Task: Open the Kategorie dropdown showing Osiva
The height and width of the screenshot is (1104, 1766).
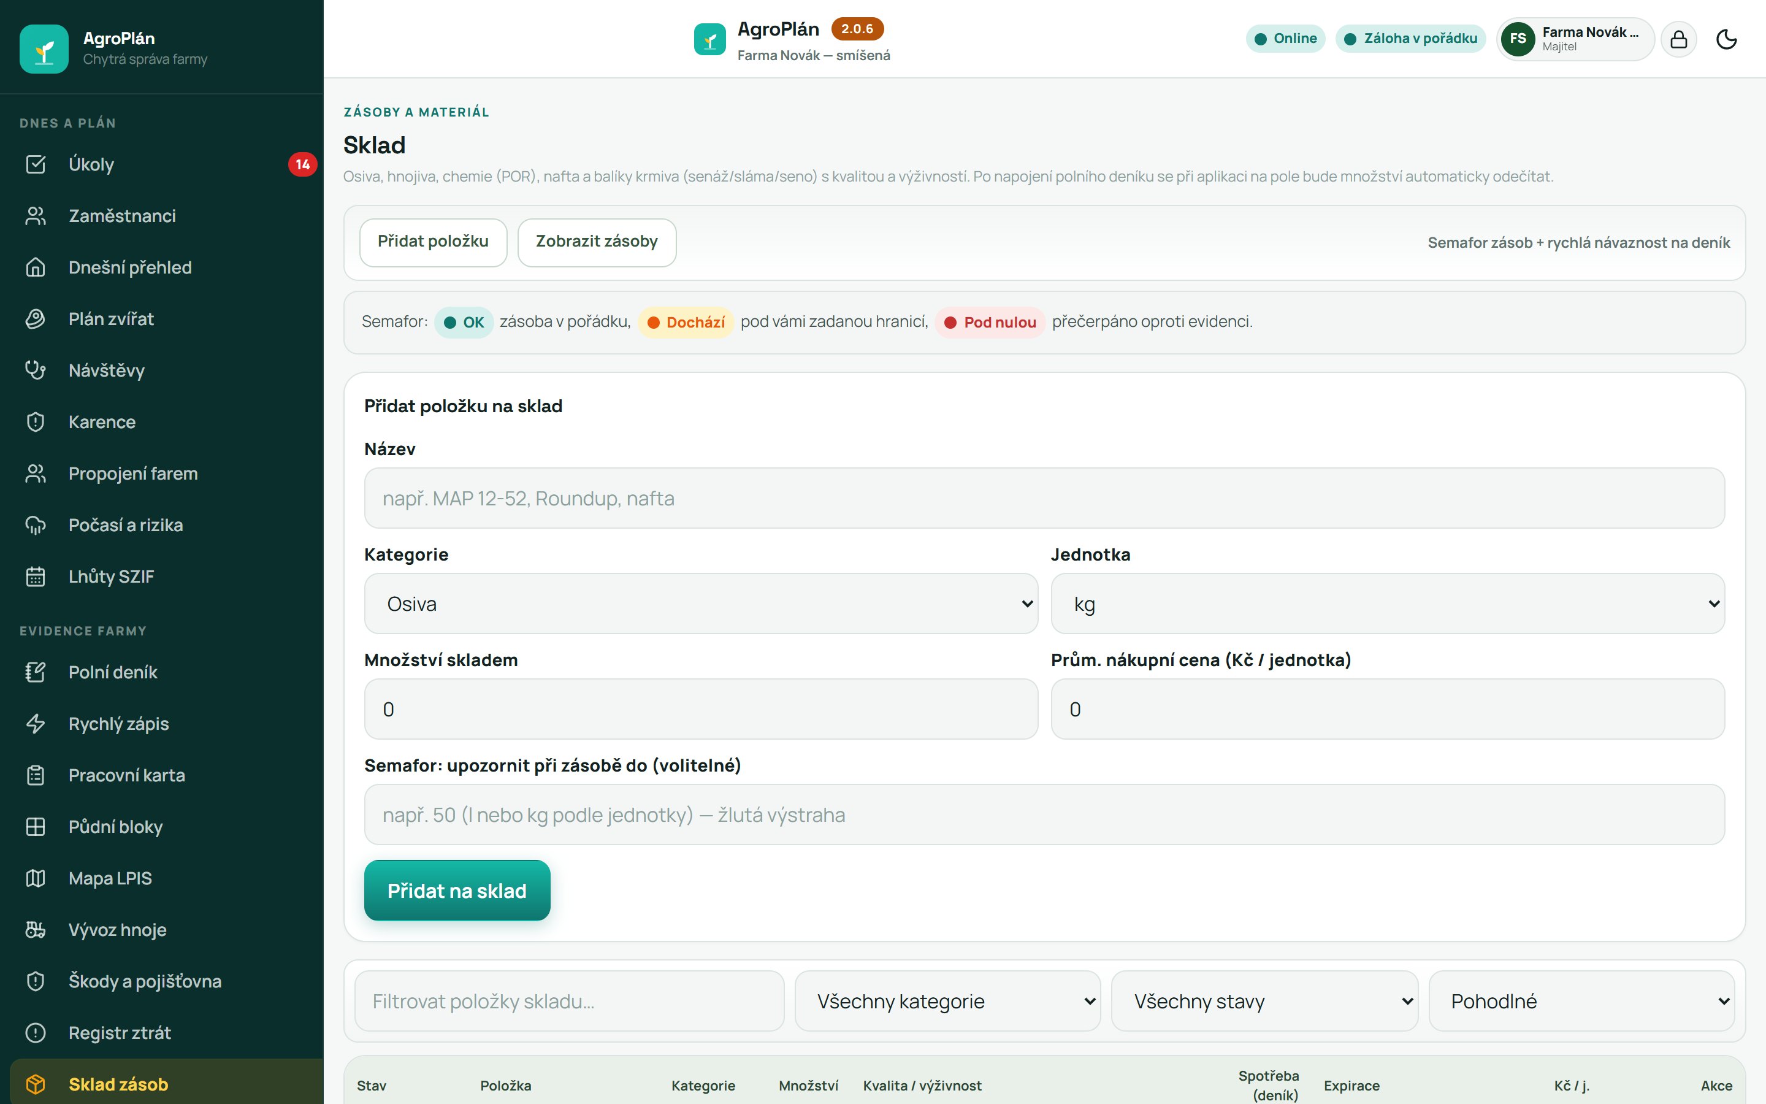Action: coord(700,604)
